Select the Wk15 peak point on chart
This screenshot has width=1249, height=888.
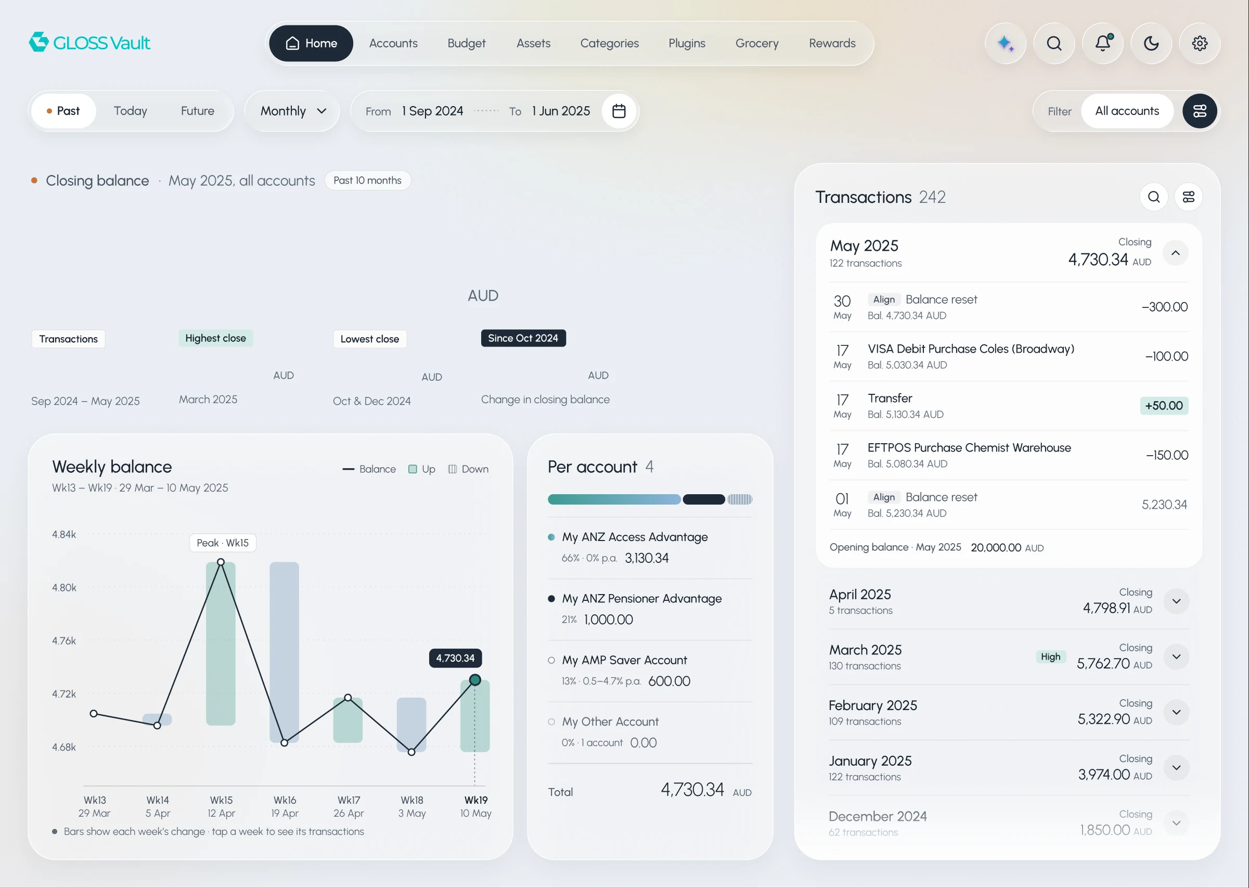point(220,562)
